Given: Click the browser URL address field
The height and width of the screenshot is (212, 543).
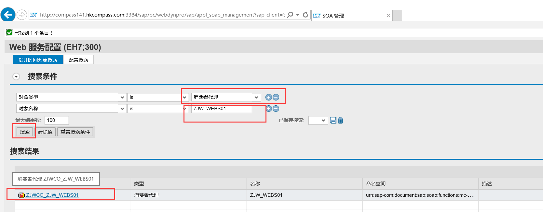Looking at the screenshot, I should [x=162, y=15].
